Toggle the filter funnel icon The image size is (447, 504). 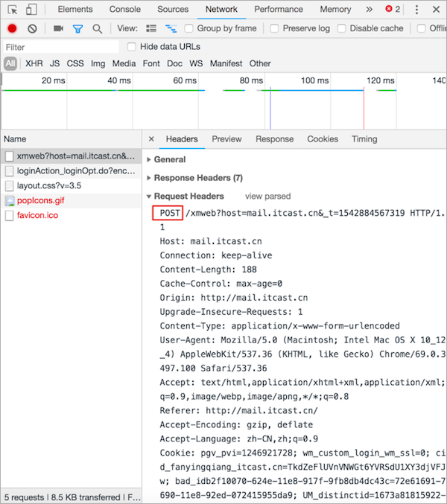(x=77, y=28)
